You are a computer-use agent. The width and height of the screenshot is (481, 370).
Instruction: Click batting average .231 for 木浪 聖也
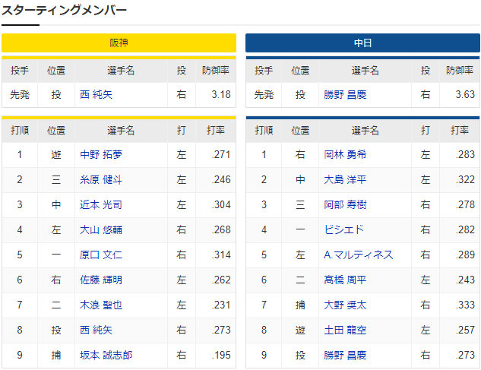pyautogui.click(x=221, y=305)
